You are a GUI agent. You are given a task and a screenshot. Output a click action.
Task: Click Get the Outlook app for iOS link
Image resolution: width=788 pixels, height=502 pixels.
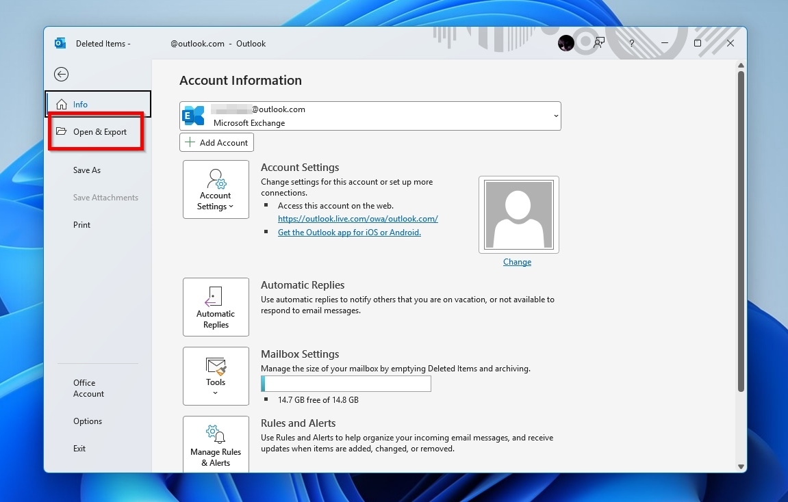(349, 233)
